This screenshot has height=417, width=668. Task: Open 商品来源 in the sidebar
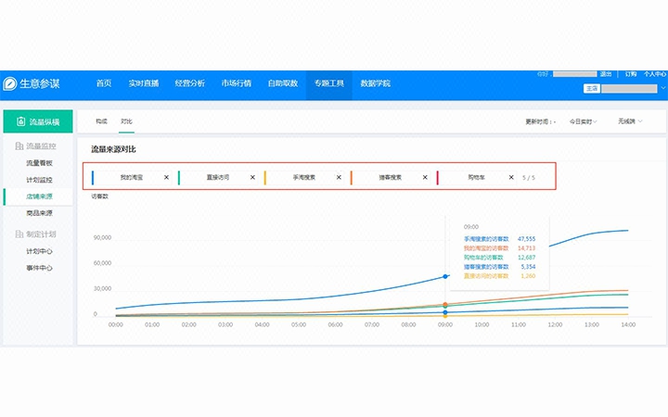pyautogui.click(x=39, y=213)
